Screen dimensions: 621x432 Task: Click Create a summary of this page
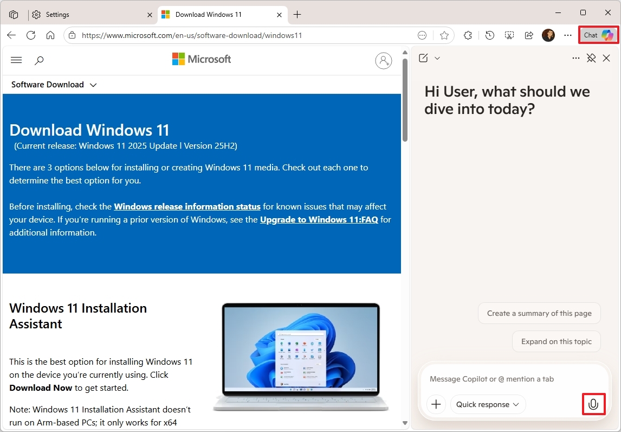[x=539, y=313]
